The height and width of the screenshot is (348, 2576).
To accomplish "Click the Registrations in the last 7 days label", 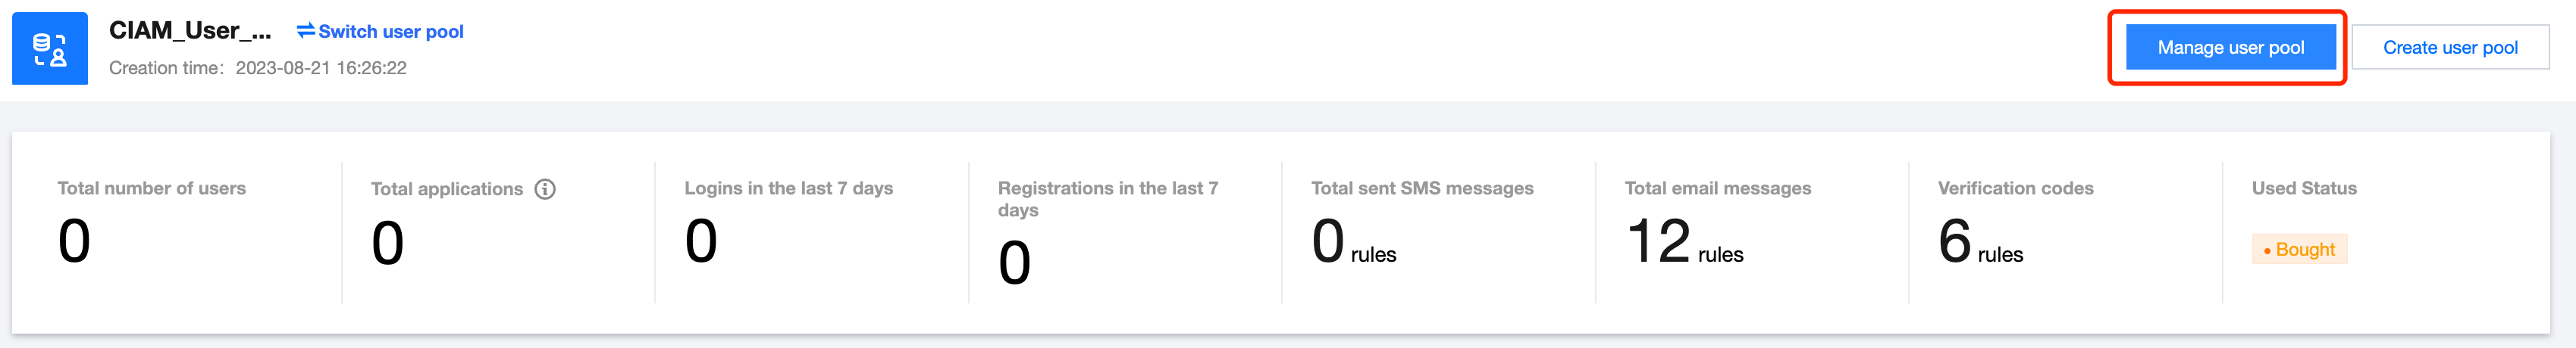I will [1107, 198].
